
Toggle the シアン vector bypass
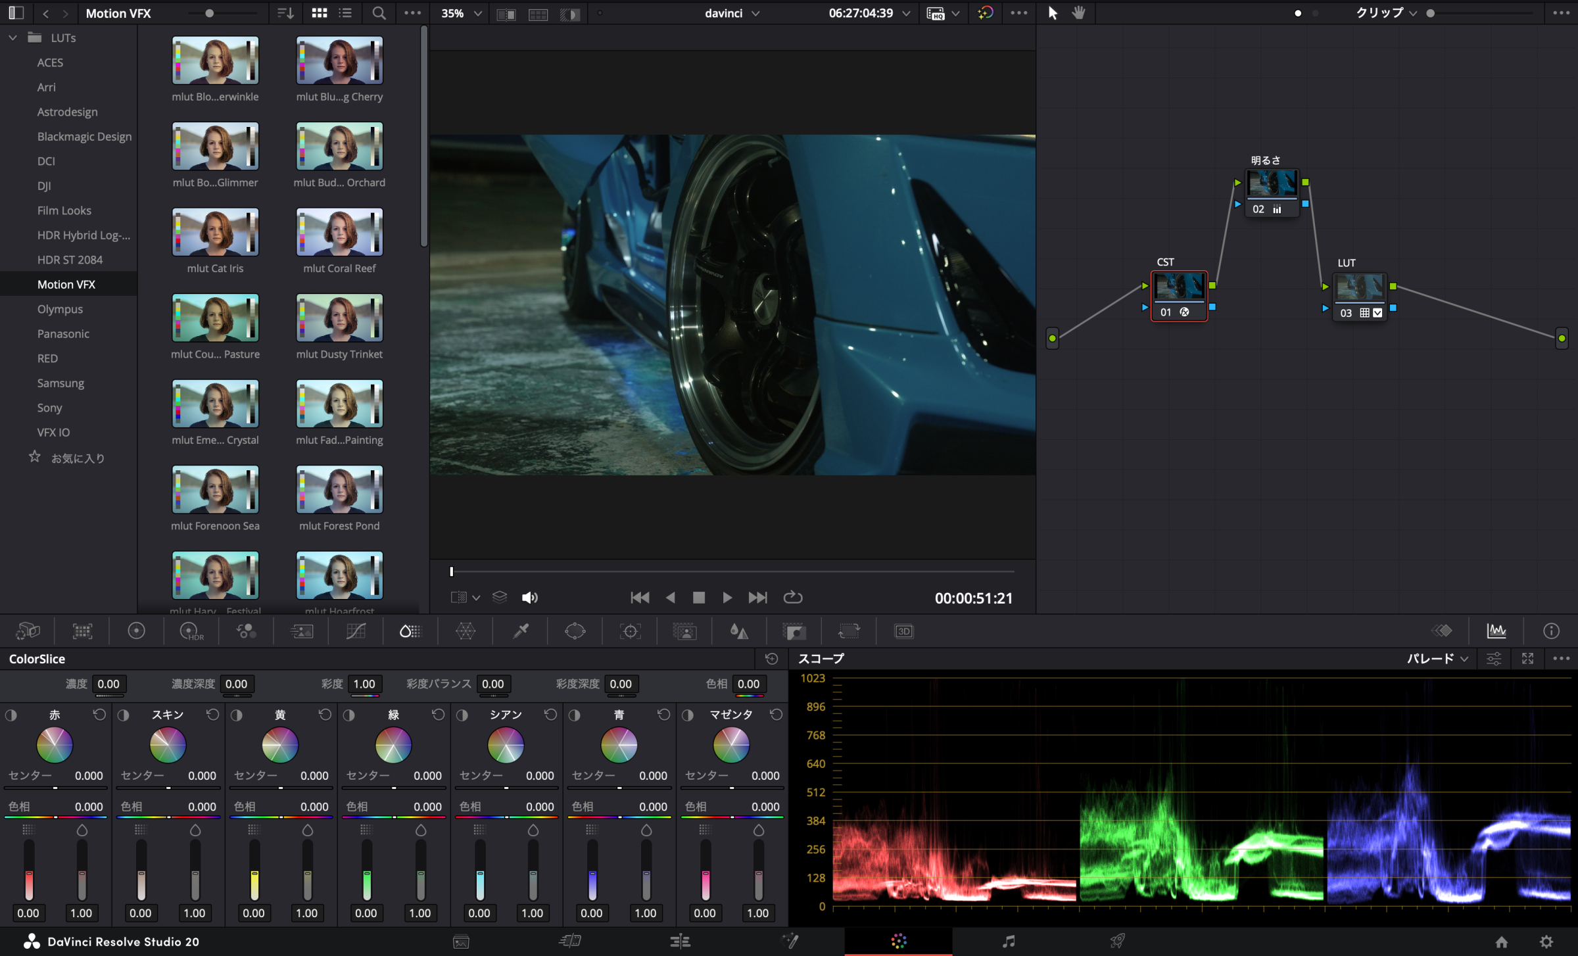click(462, 715)
